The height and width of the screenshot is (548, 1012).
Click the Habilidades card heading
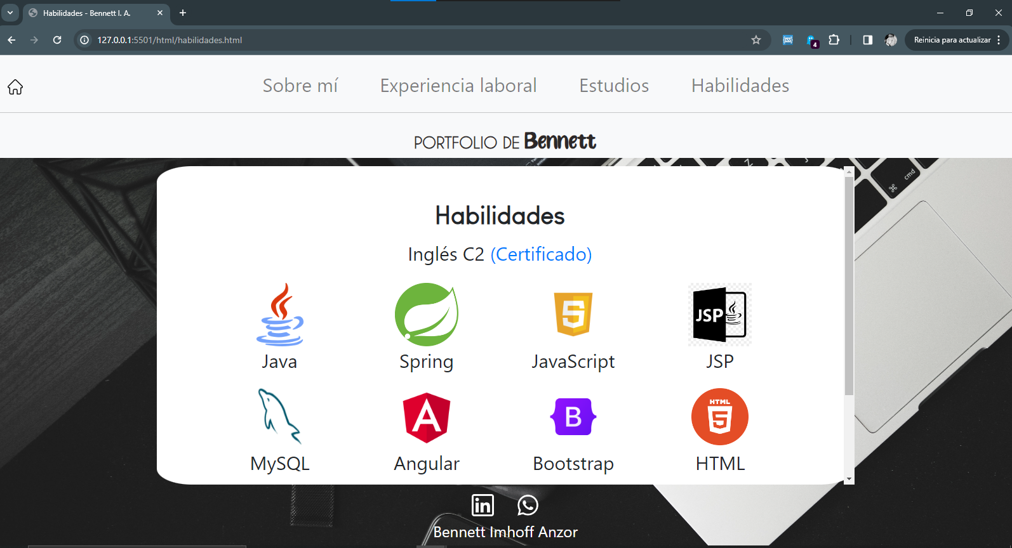500,216
